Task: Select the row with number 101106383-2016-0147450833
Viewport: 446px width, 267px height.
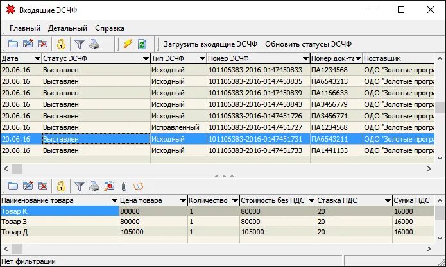Action: tap(218, 70)
